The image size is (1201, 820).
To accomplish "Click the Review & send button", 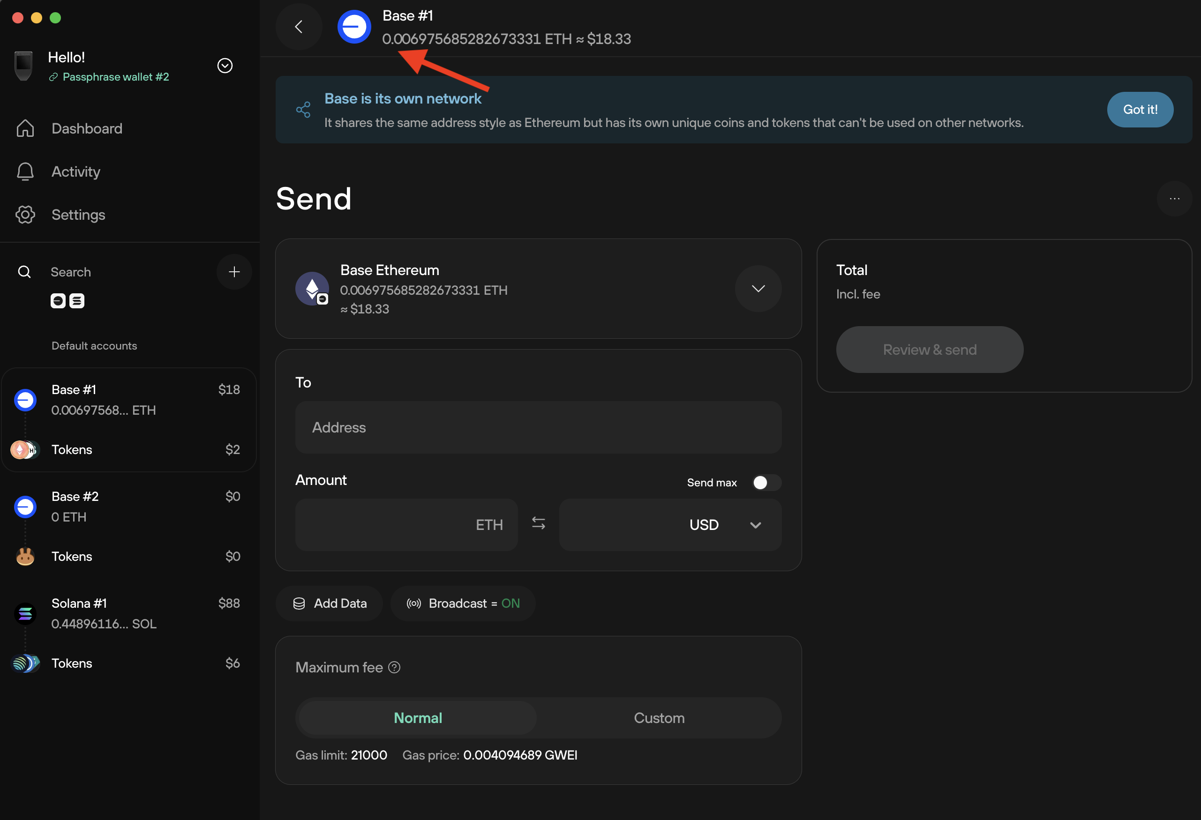I will pyautogui.click(x=930, y=349).
